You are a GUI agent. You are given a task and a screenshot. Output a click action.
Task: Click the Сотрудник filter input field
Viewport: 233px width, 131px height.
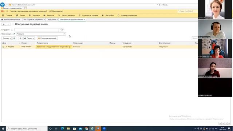coord(36,30)
